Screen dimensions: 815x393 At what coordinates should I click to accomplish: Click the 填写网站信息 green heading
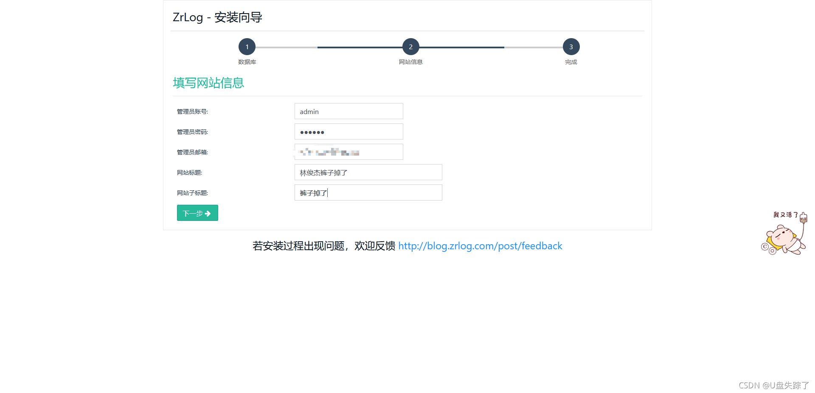pos(208,83)
